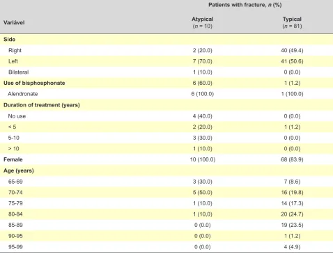Screen dimensions: 333x254
Task: Click the 'Left' row label
Action: (13, 61)
